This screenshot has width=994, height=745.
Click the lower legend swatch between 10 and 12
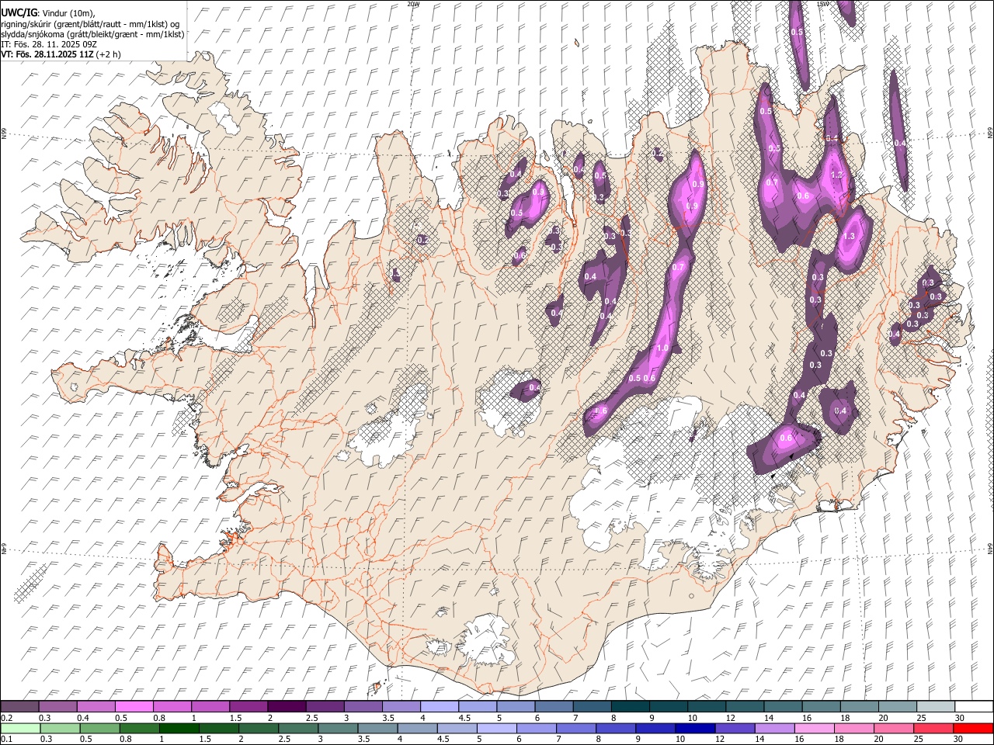tap(695, 728)
